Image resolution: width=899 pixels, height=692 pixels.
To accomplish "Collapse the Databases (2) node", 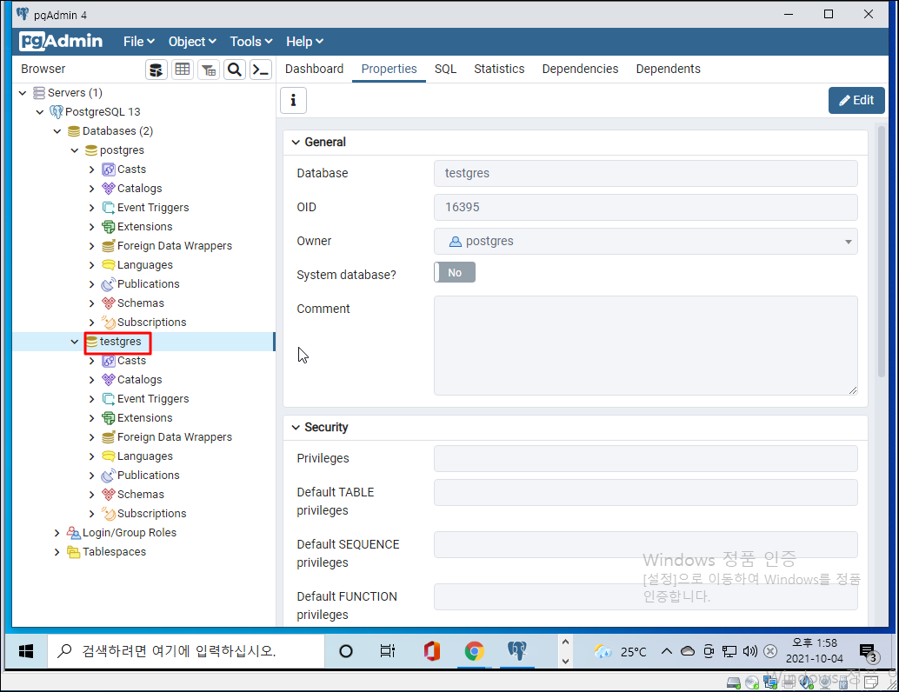I will 57,131.
